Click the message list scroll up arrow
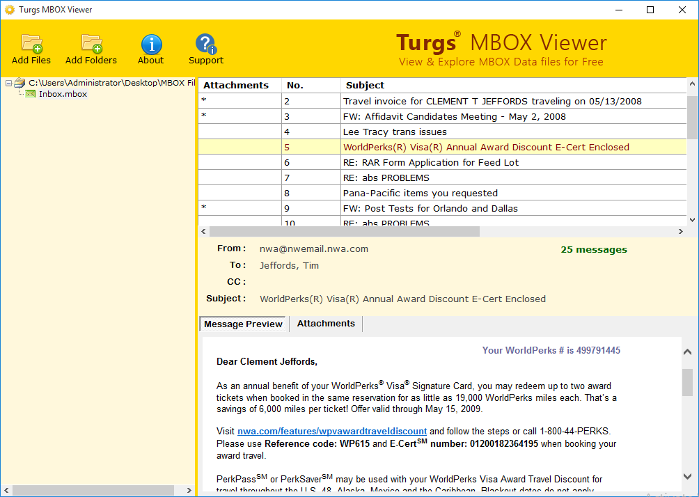The height and width of the screenshot is (497, 699). pos(692,84)
